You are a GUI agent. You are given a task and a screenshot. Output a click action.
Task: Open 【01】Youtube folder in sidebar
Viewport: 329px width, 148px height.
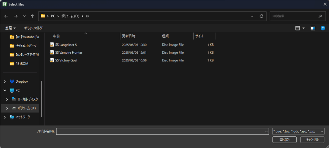[24, 37]
